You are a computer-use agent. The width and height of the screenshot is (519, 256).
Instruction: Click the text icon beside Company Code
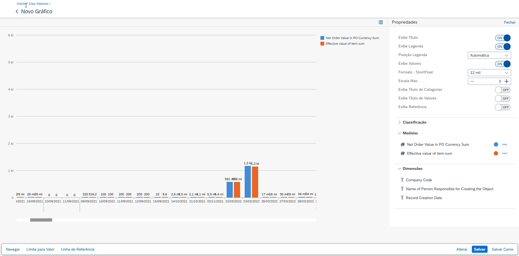click(x=402, y=180)
